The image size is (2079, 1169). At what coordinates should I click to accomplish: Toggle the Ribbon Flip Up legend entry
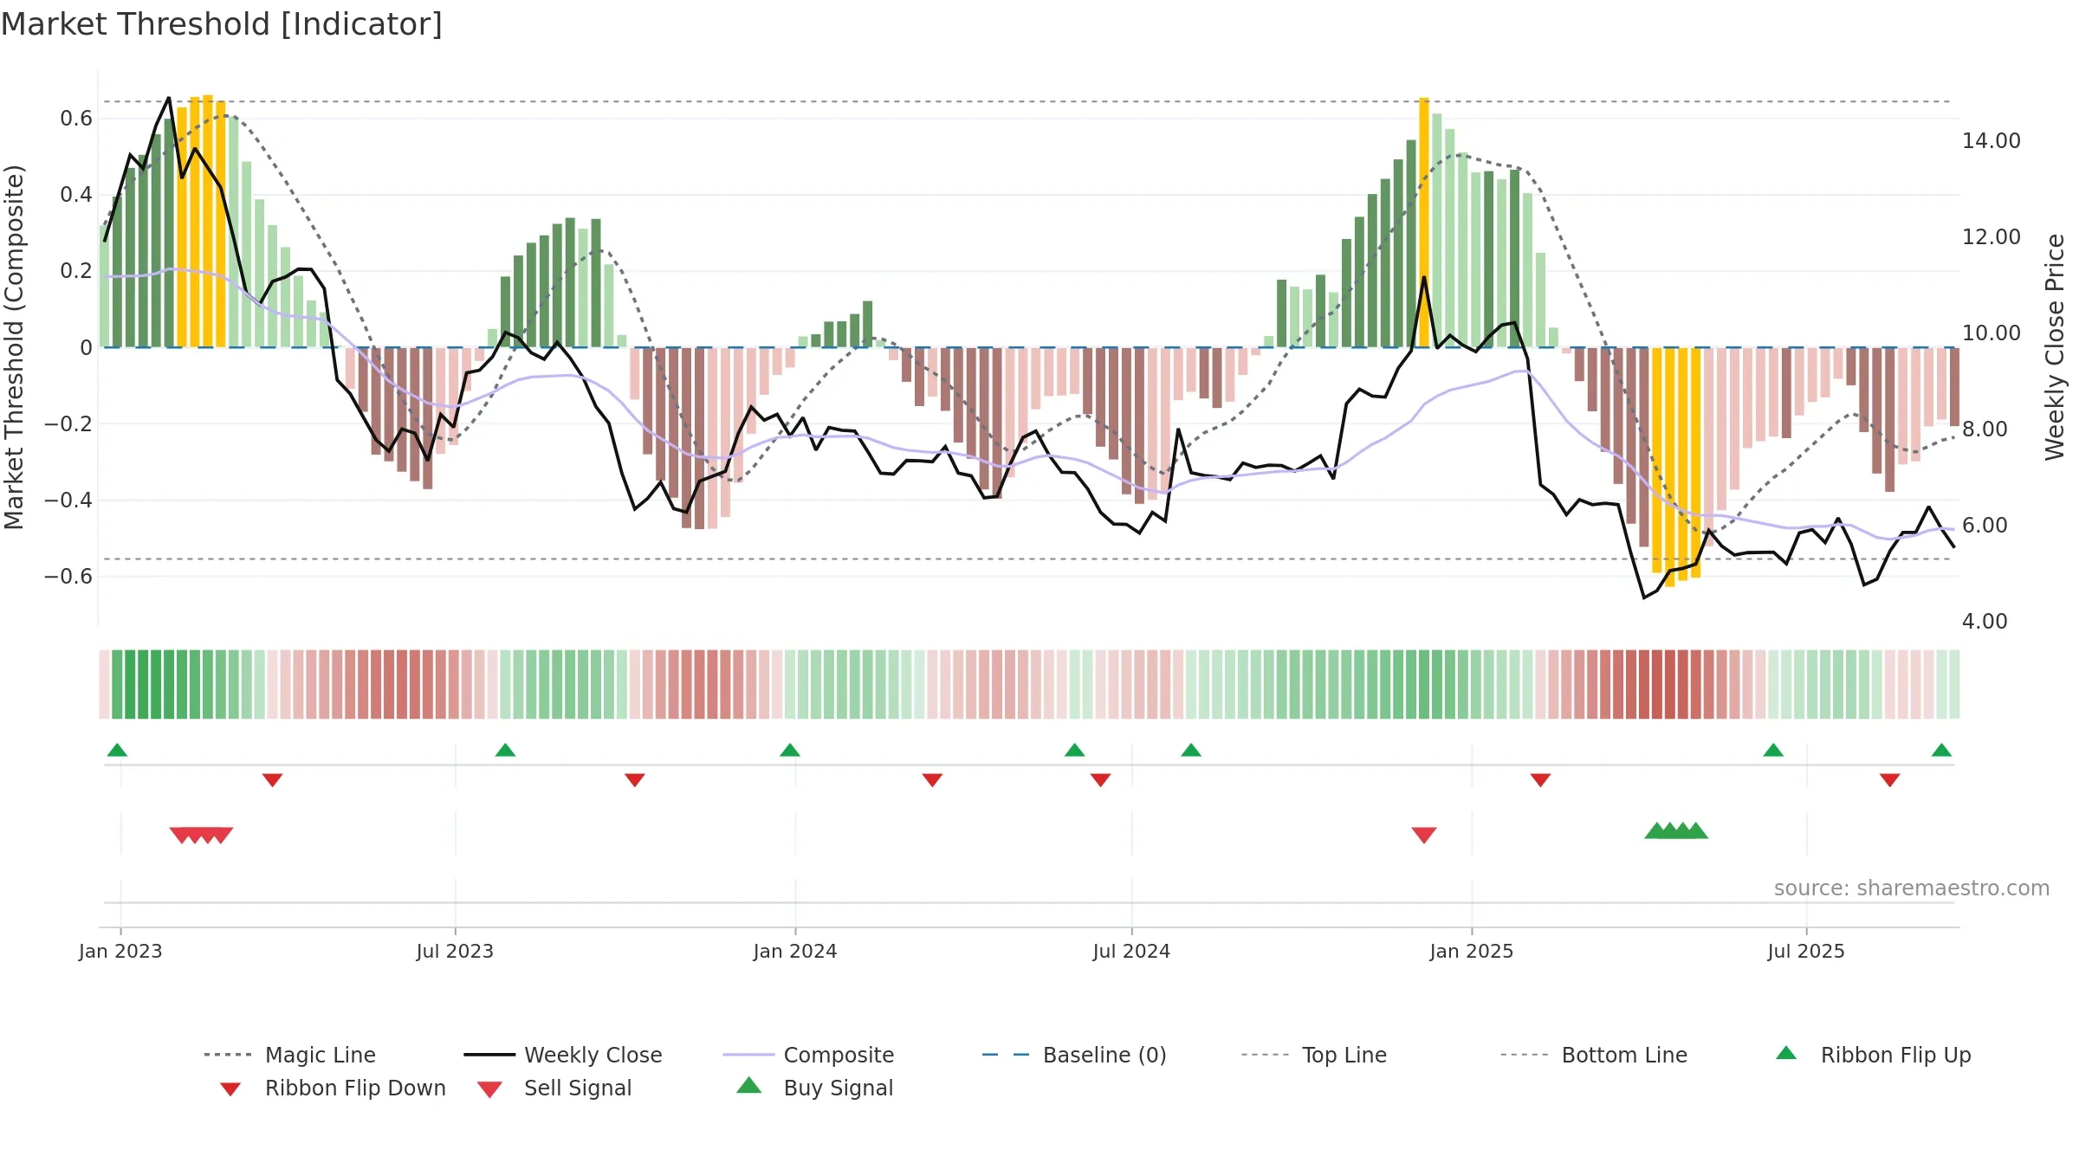1873,1055
